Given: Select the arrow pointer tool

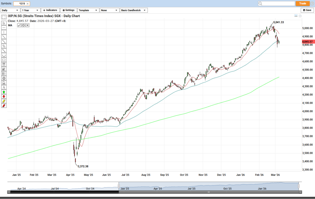Looking at the screenshot, I should 4,23.
